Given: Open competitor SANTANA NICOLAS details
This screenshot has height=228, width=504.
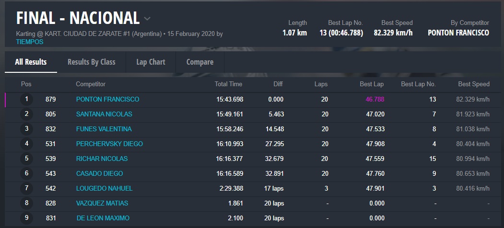Looking at the screenshot, I should point(104,114).
